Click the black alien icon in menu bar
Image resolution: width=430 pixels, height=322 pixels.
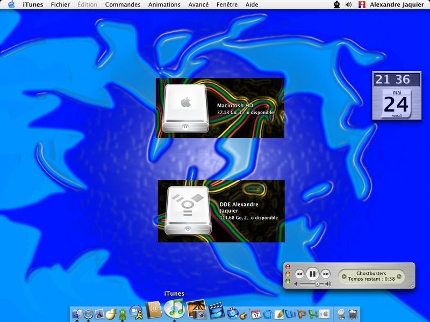(x=337, y=4)
